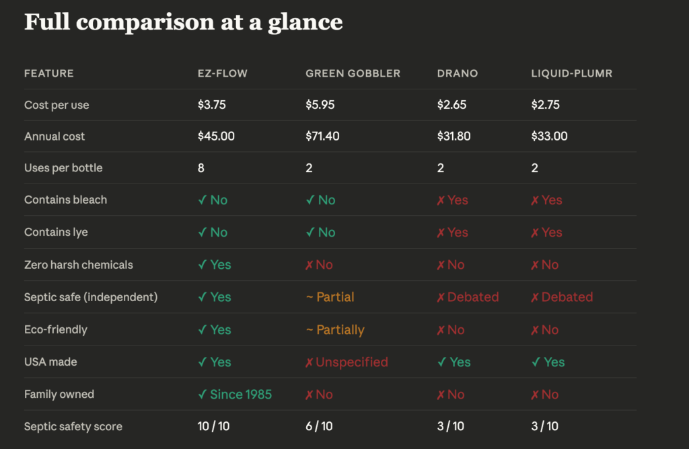Click Green Gobbler's $71.40 annual cost

pyautogui.click(x=322, y=136)
